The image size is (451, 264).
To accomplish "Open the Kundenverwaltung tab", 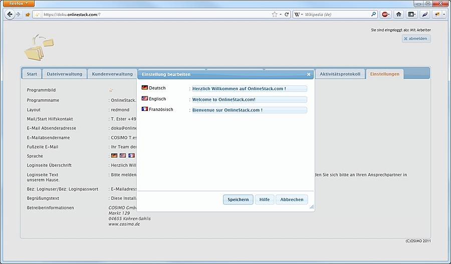I will (x=112, y=74).
